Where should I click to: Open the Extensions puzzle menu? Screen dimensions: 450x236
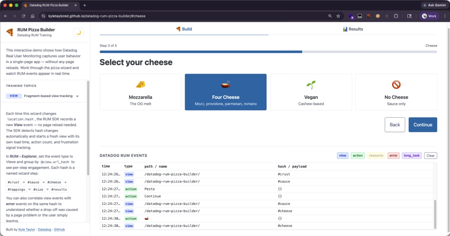click(x=396, y=16)
